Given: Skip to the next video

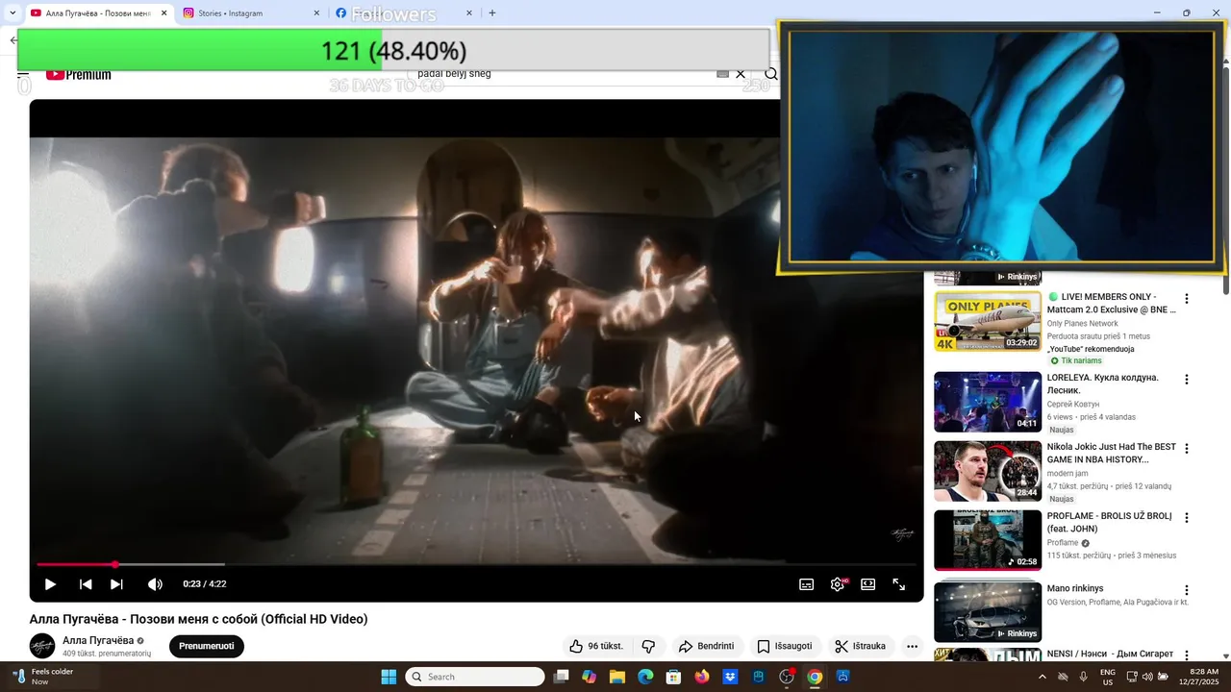Looking at the screenshot, I should coord(116,584).
